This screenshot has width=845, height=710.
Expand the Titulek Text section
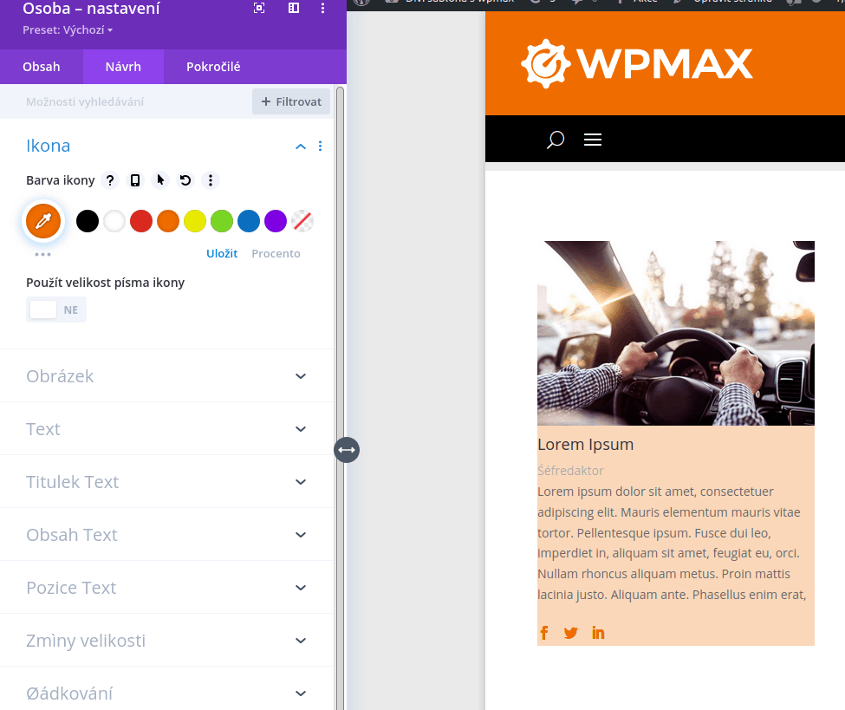tap(166, 481)
